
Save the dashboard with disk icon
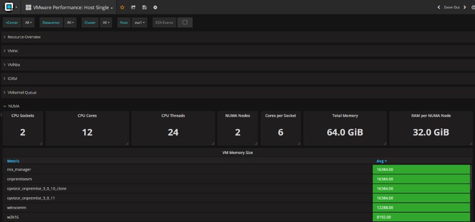[144, 7]
